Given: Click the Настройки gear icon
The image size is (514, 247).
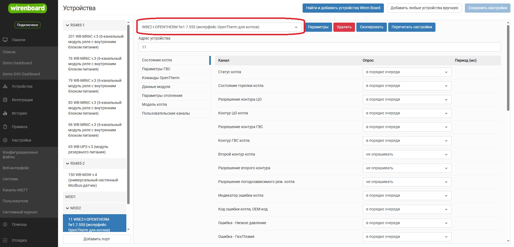Looking at the screenshot, I should [x=5, y=140].
